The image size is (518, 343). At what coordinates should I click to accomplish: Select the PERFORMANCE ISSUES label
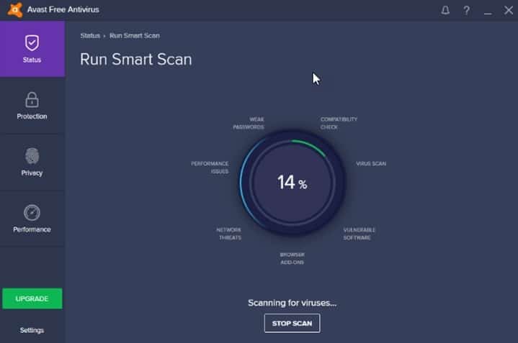210,168
